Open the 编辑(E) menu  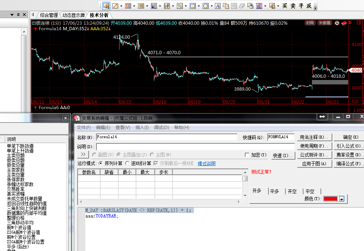103,128
